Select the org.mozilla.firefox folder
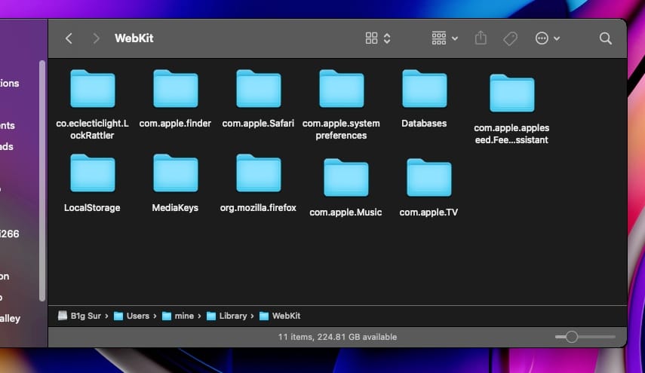645x373 pixels. point(258,173)
